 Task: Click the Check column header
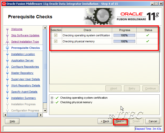point(87,30)
